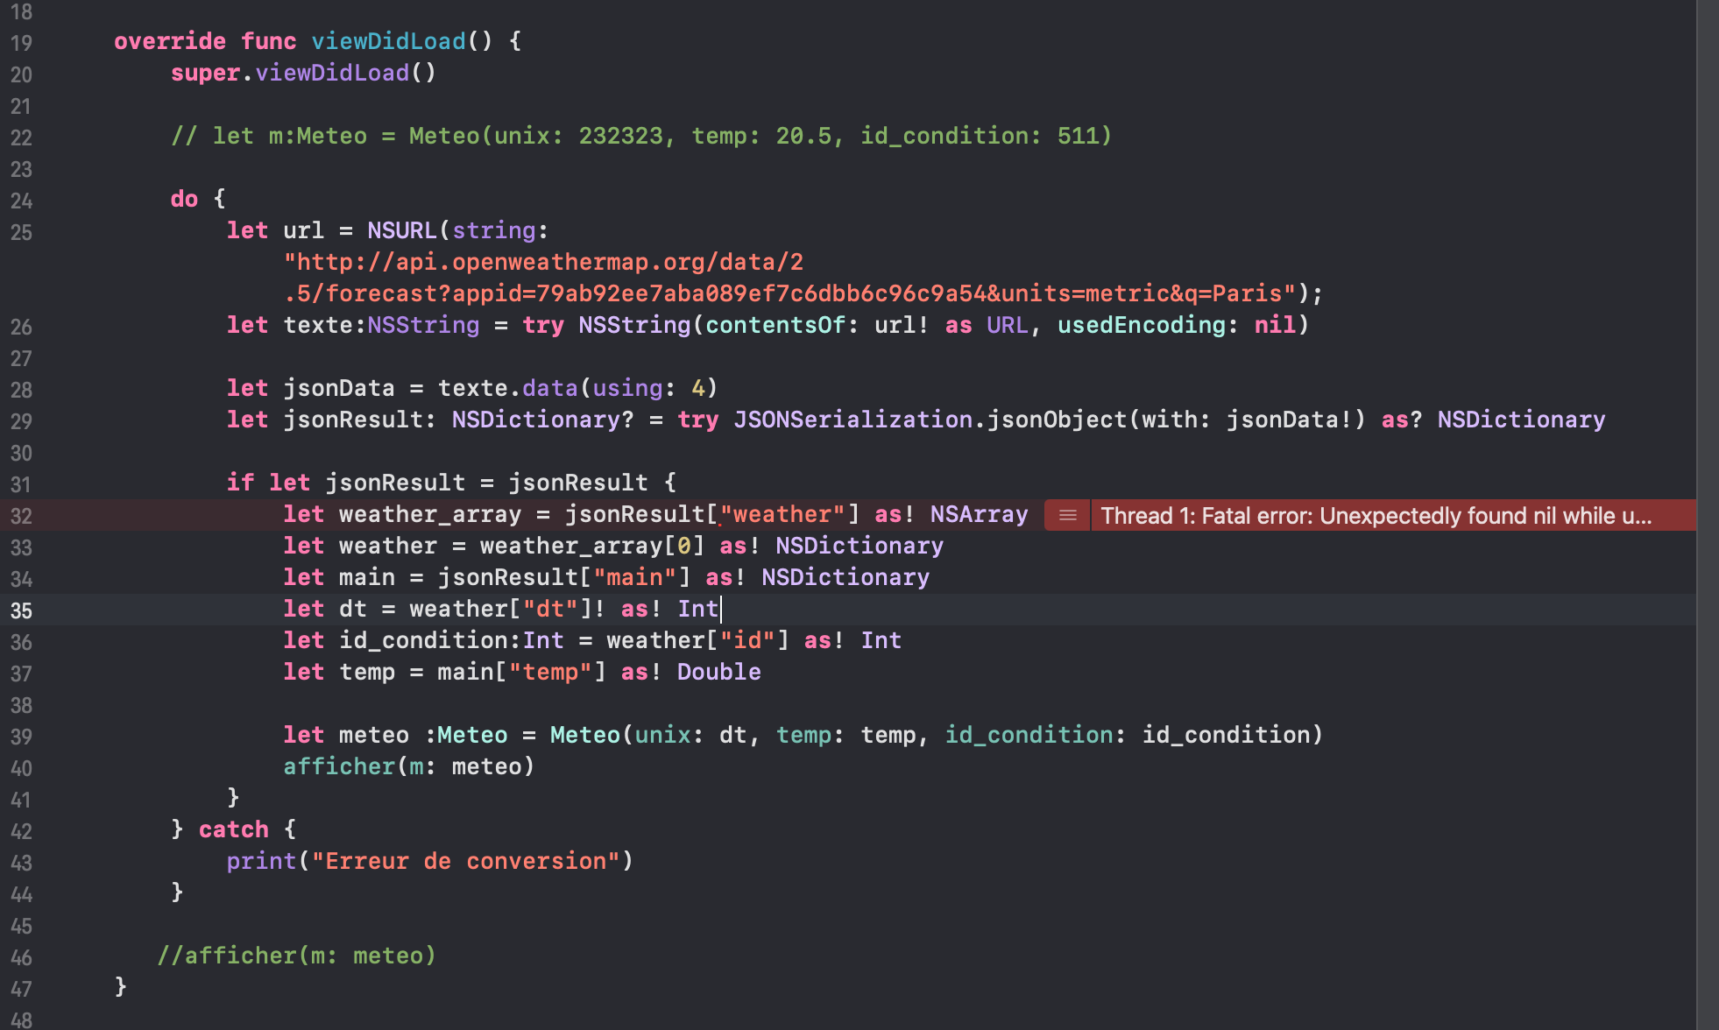This screenshot has height=1030, width=1719.
Task: Click the viewDidLoad function name on line 19
Action: pyautogui.click(x=388, y=41)
